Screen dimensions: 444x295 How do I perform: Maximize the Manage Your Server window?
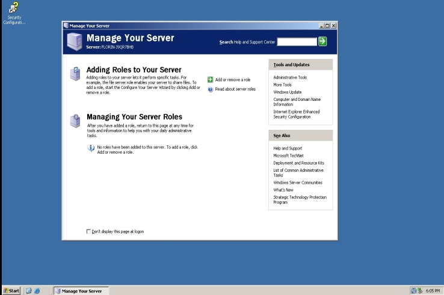[327, 26]
